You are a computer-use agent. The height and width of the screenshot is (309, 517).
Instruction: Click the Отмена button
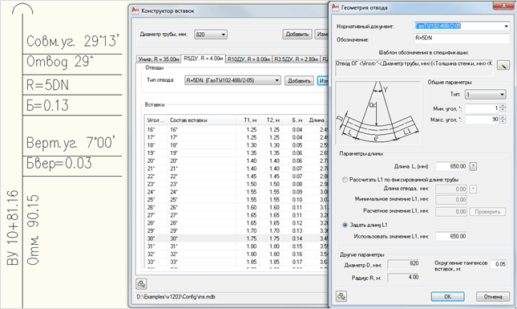pyautogui.click(x=493, y=296)
